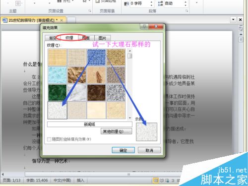
Task: Choose the blue denim texture
Action: point(96,57)
